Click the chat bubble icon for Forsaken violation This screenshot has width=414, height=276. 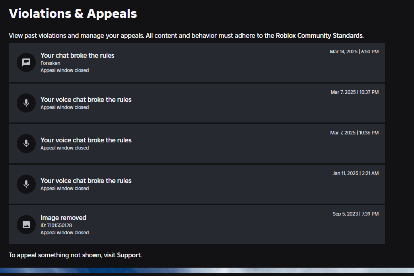coord(26,62)
